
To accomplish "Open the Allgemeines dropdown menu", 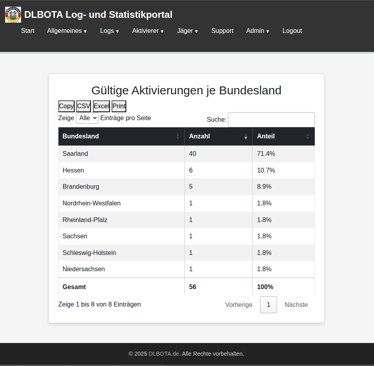I will pos(67,31).
